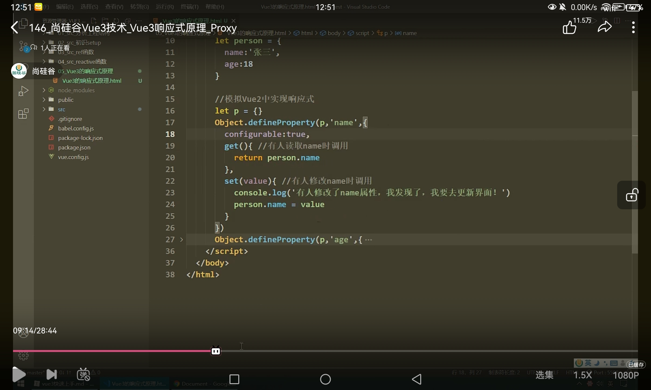The image size is (651, 390).
Task: Tap the share arrow icon
Action: tap(604, 27)
